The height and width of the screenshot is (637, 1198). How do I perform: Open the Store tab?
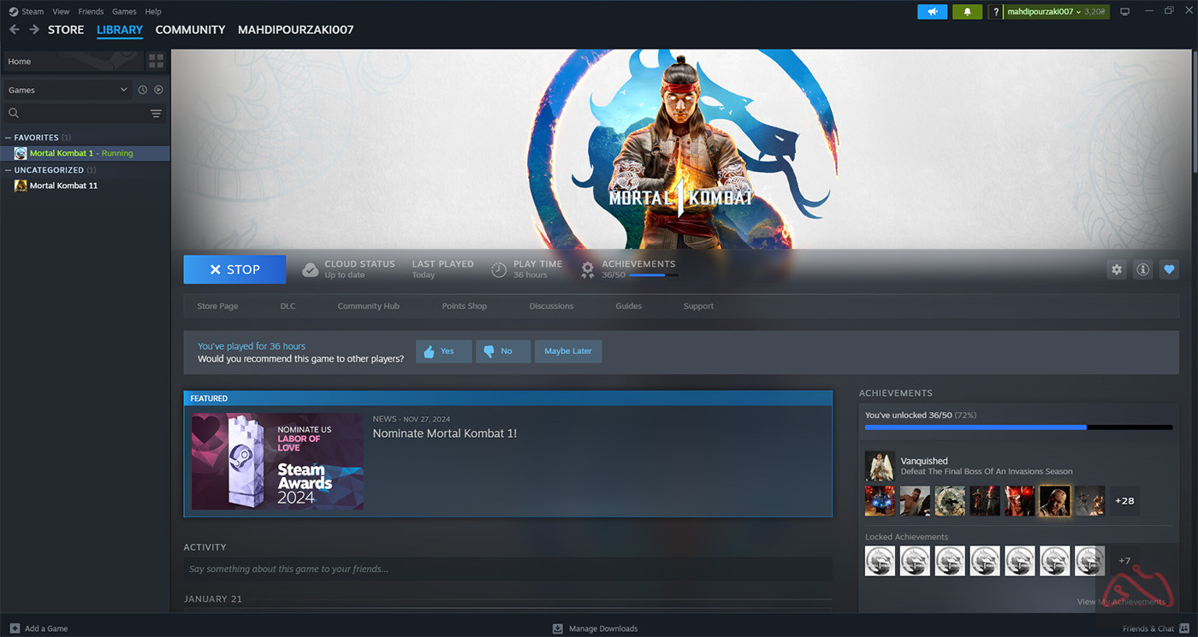66,30
